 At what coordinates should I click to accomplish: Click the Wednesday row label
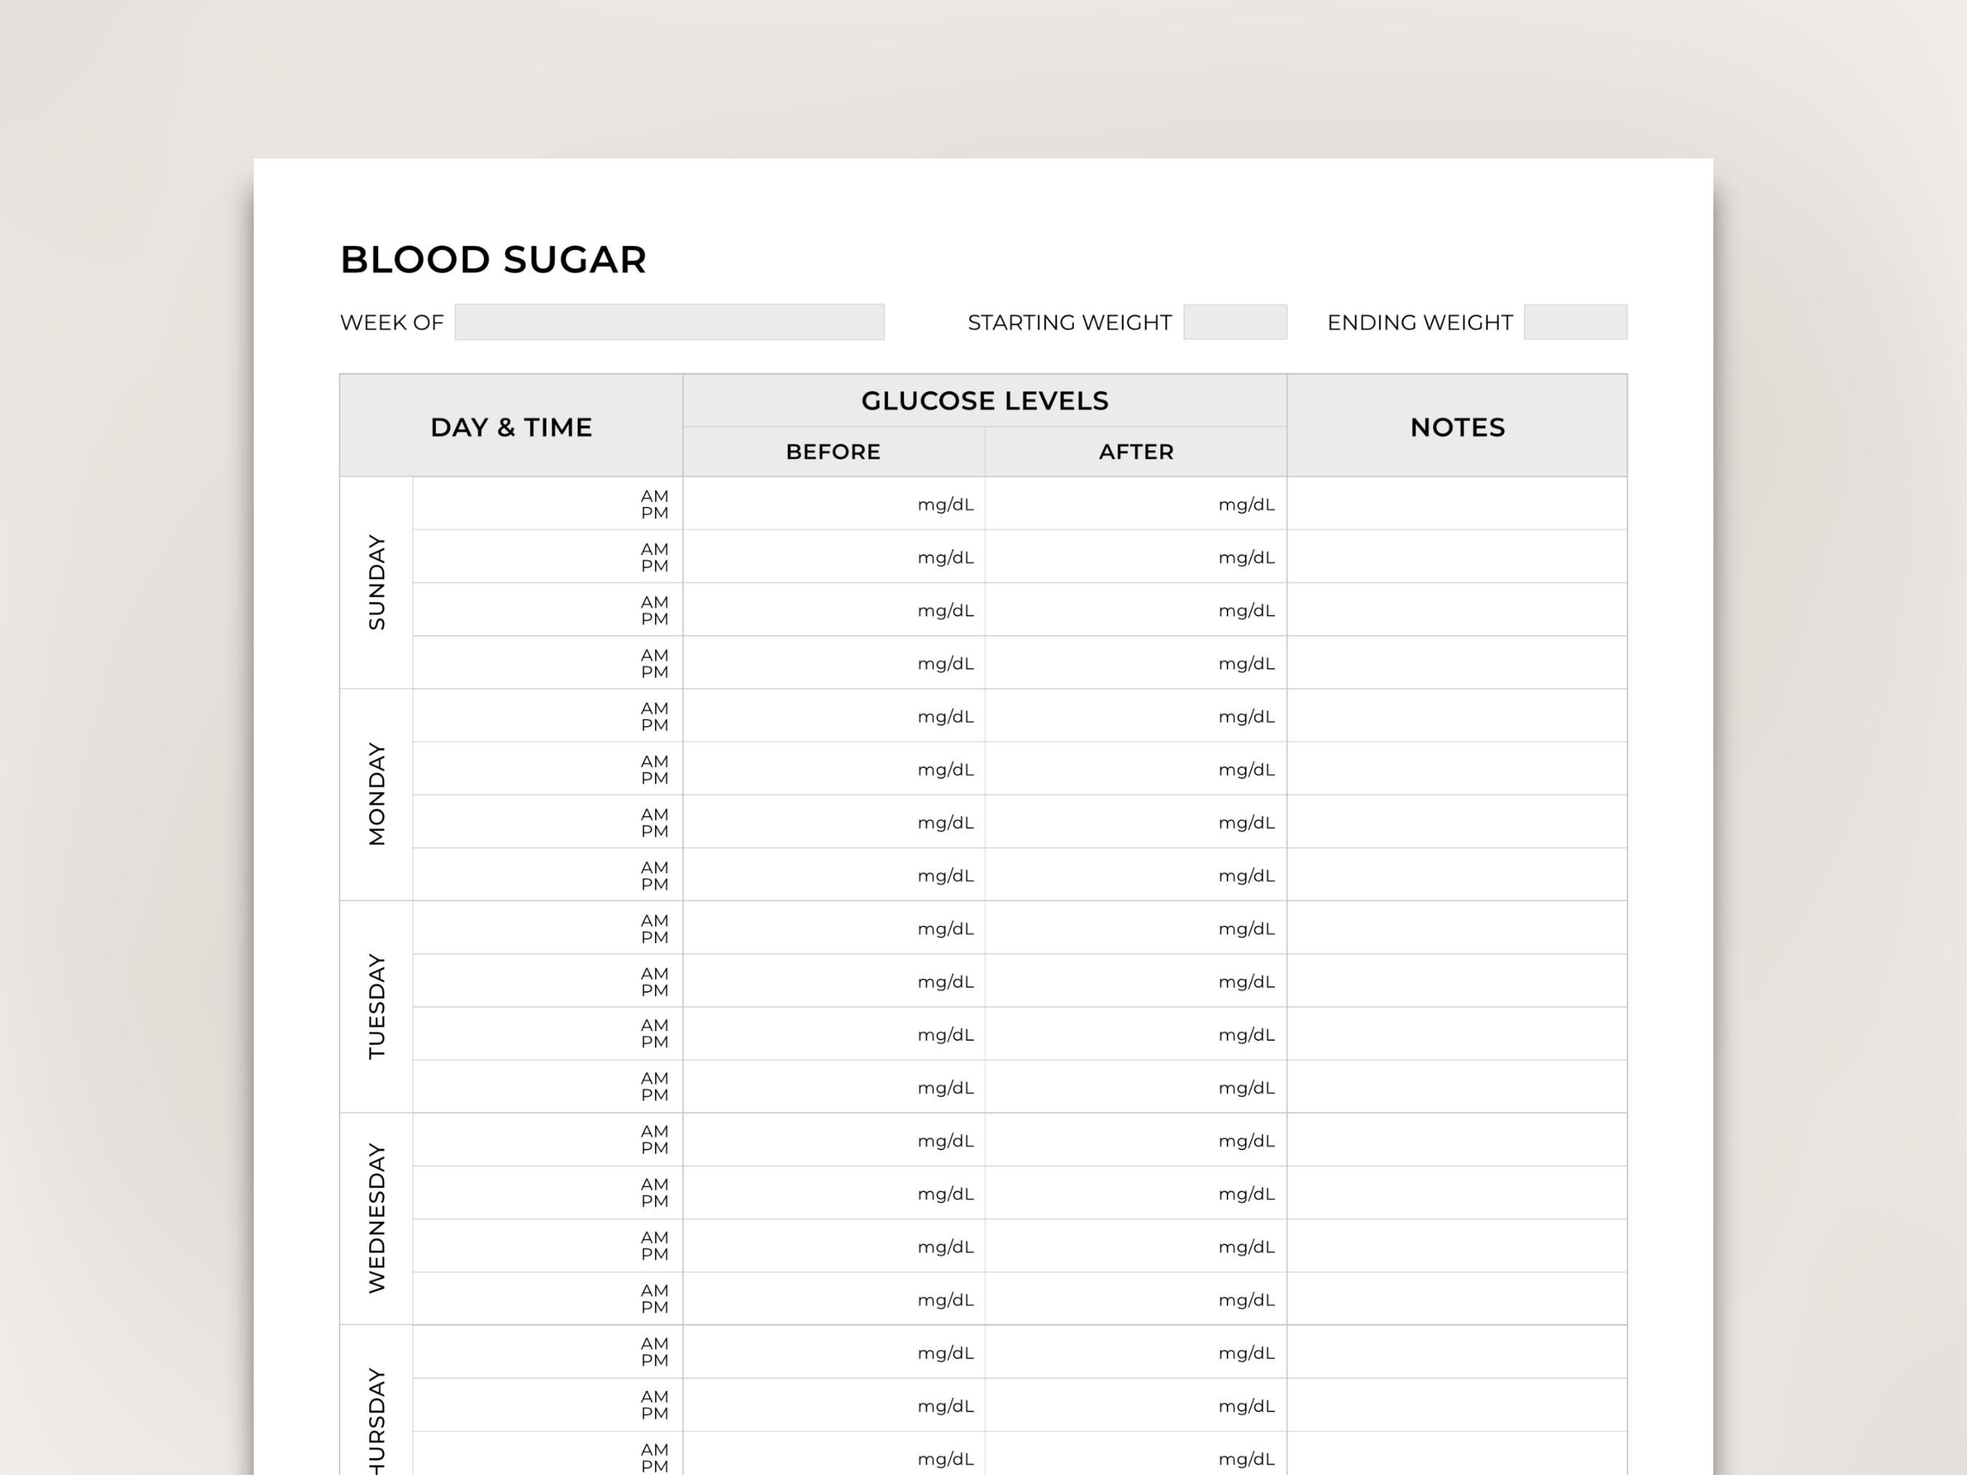(376, 1219)
